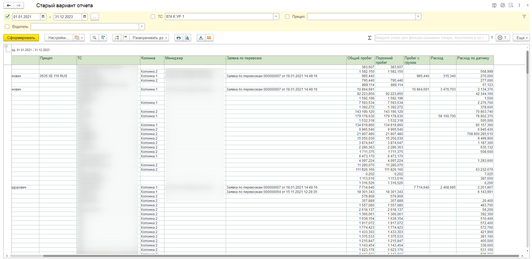The height and width of the screenshot is (259, 532).
Task: Go back with the left arrow
Action: 9,5
